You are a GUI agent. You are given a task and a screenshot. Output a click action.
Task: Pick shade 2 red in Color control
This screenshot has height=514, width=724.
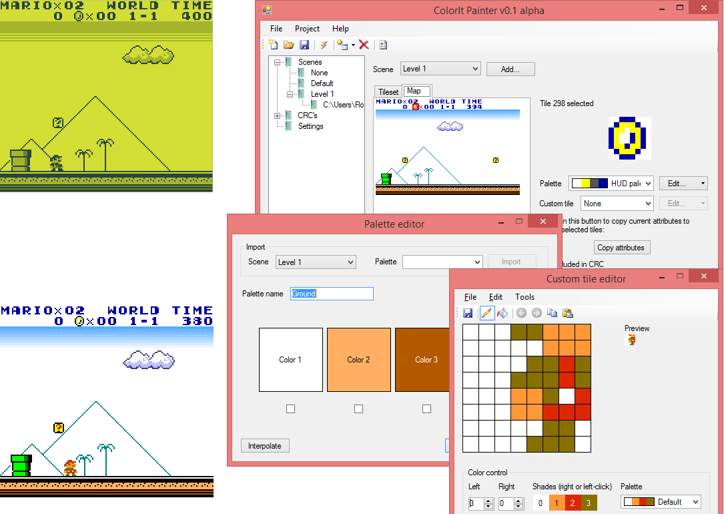click(573, 503)
